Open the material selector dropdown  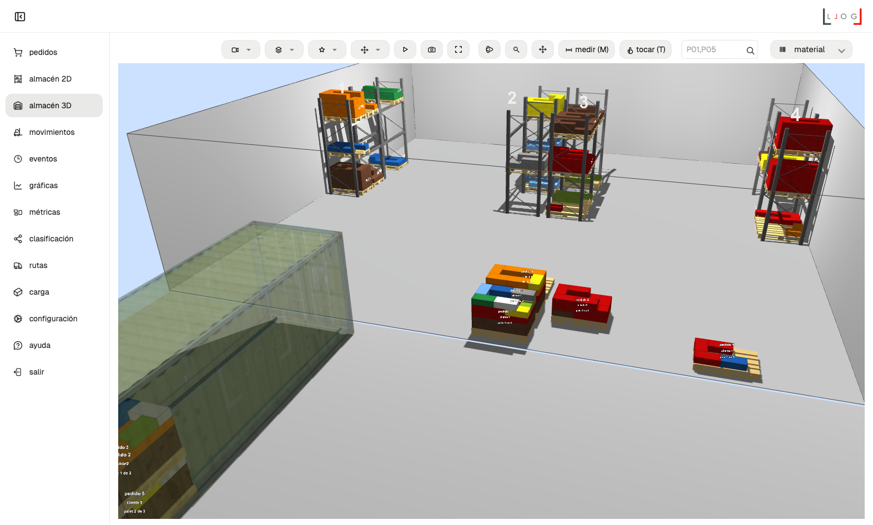click(811, 49)
